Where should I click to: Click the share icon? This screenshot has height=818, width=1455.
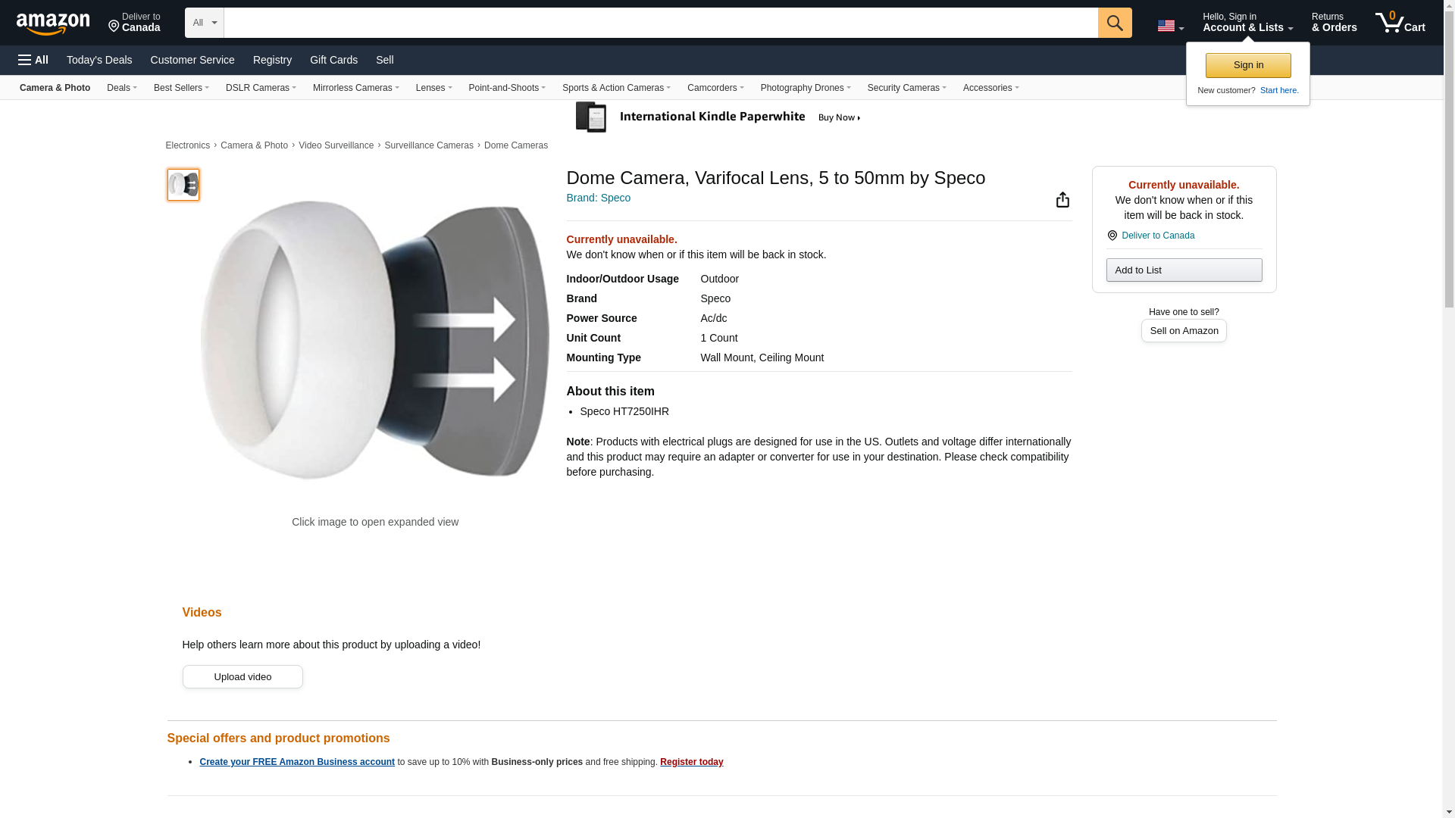click(x=1062, y=199)
